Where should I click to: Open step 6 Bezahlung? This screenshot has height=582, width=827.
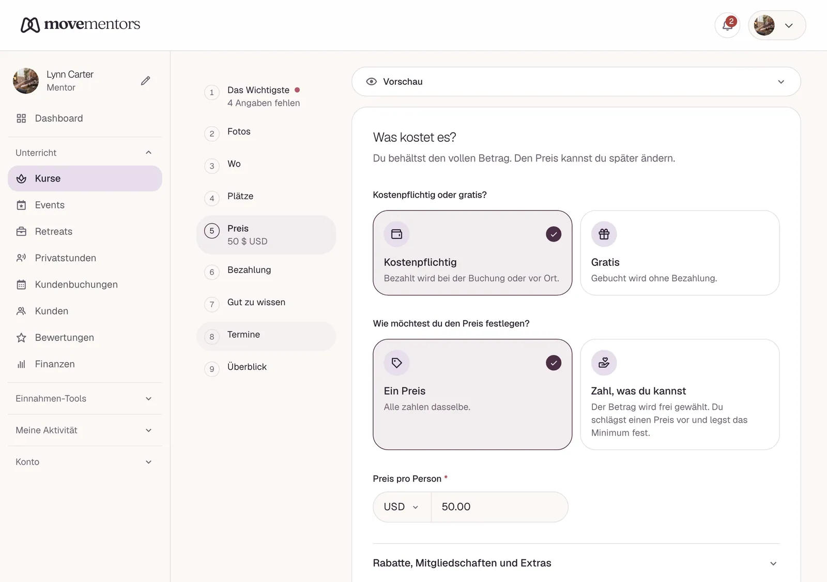(266, 271)
